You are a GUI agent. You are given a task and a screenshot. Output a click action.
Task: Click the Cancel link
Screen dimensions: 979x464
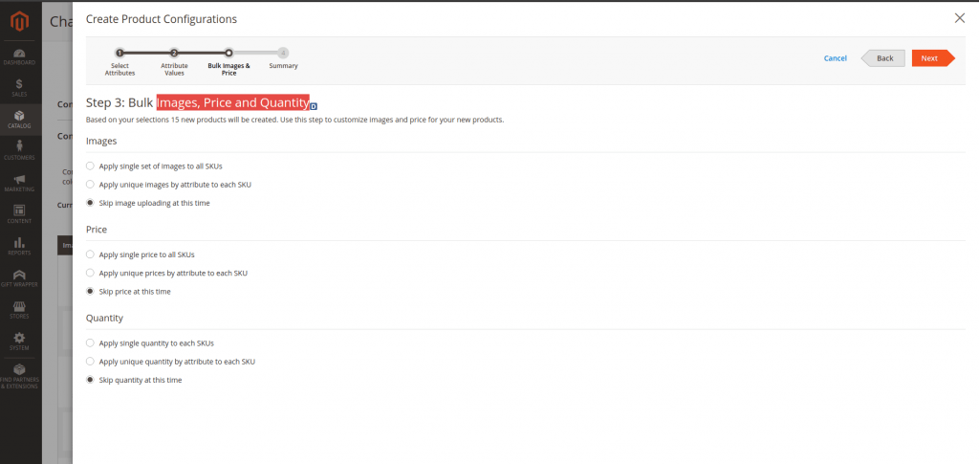[x=835, y=58]
